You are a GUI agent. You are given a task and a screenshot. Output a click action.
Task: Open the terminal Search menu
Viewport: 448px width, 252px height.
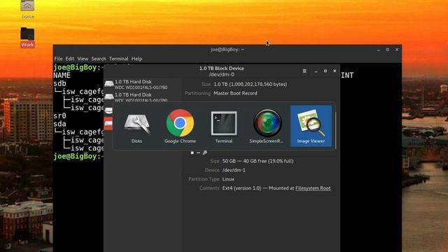point(99,59)
